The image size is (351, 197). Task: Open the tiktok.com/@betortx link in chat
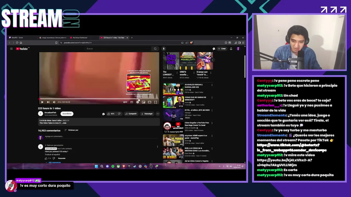pyautogui.click(x=292, y=148)
